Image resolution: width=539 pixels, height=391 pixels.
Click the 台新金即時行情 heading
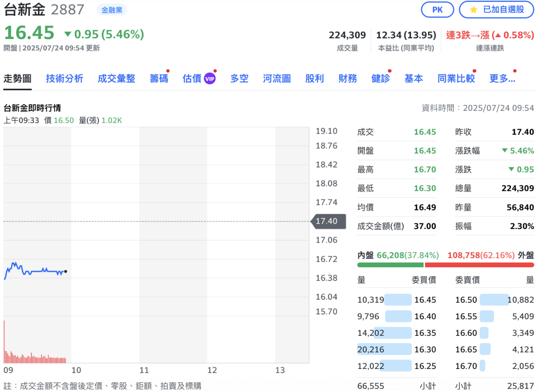click(32, 108)
